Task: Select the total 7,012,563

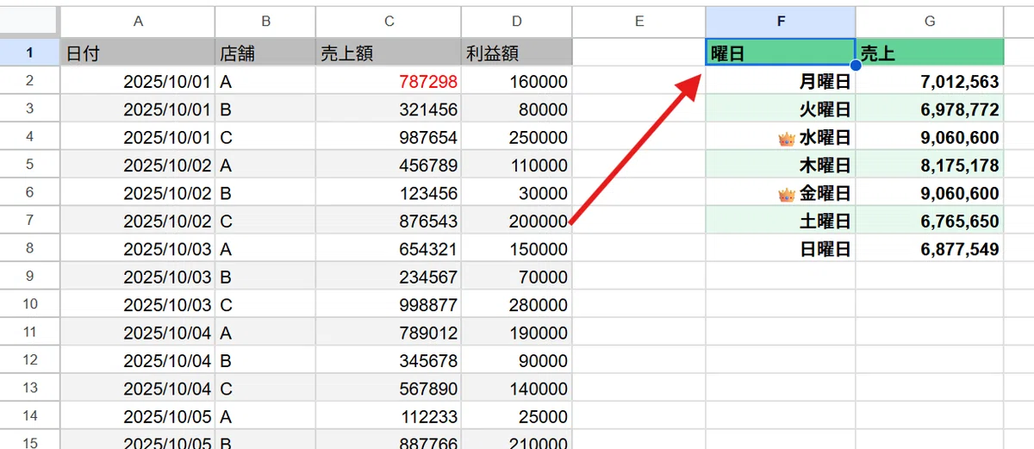Action: (x=930, y=82)
